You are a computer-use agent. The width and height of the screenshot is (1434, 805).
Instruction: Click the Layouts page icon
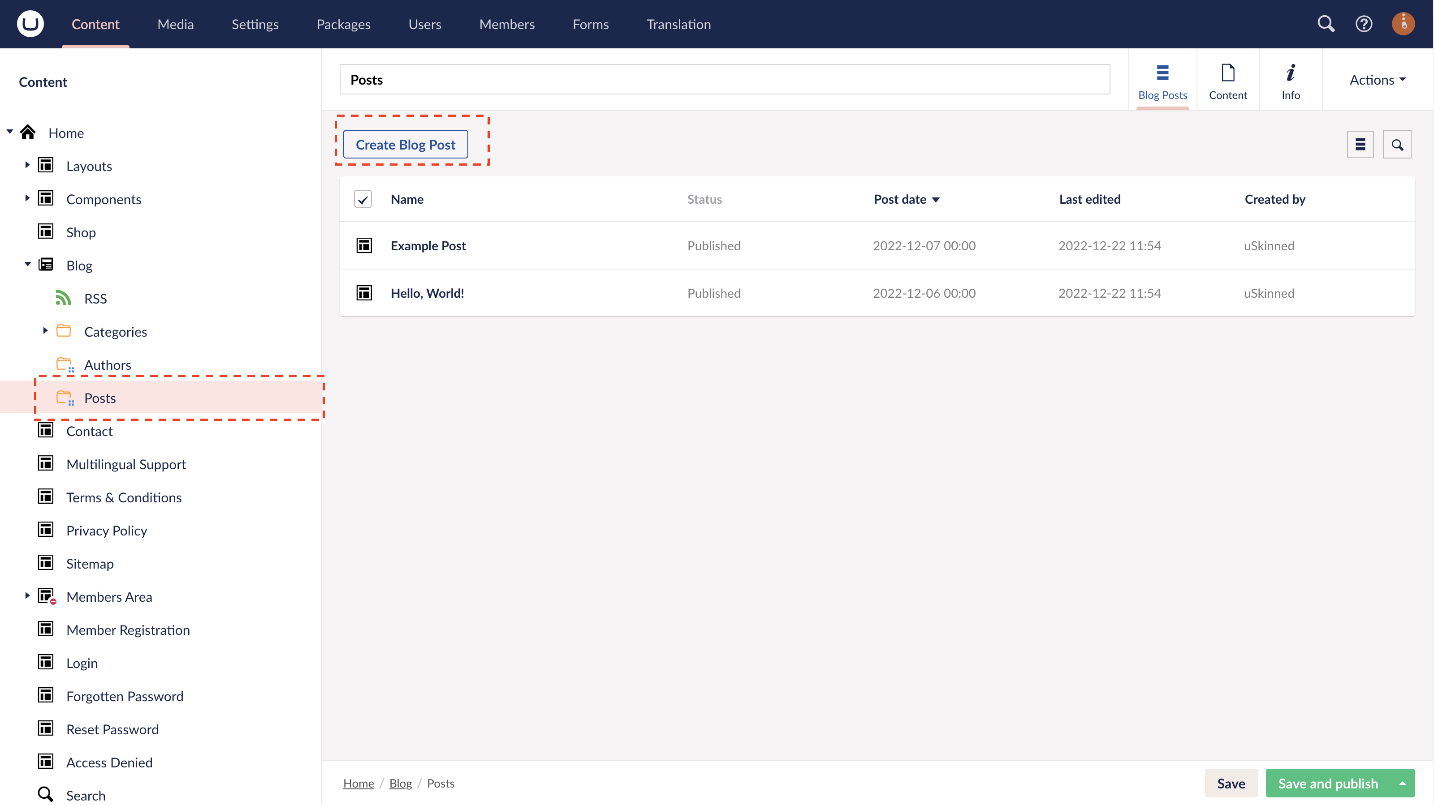click(x=46, y=165)
